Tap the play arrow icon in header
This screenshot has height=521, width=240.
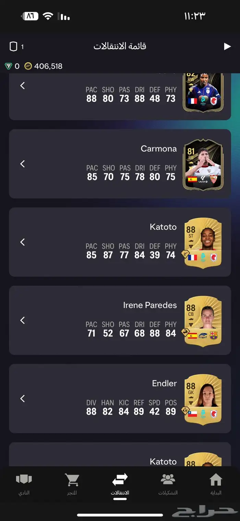pyautogui.click(x=227, y=46)
